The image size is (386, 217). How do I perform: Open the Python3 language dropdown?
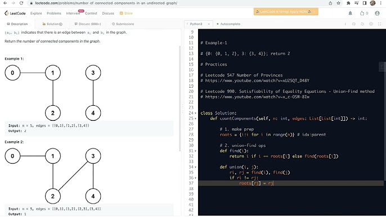point(199,24)
